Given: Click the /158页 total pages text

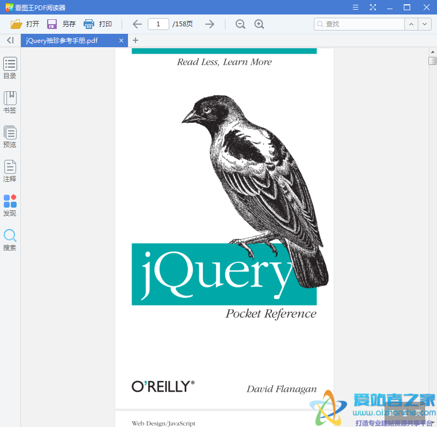Looking at the screenshot, I should pyautogui.click(x=183, y=24).
